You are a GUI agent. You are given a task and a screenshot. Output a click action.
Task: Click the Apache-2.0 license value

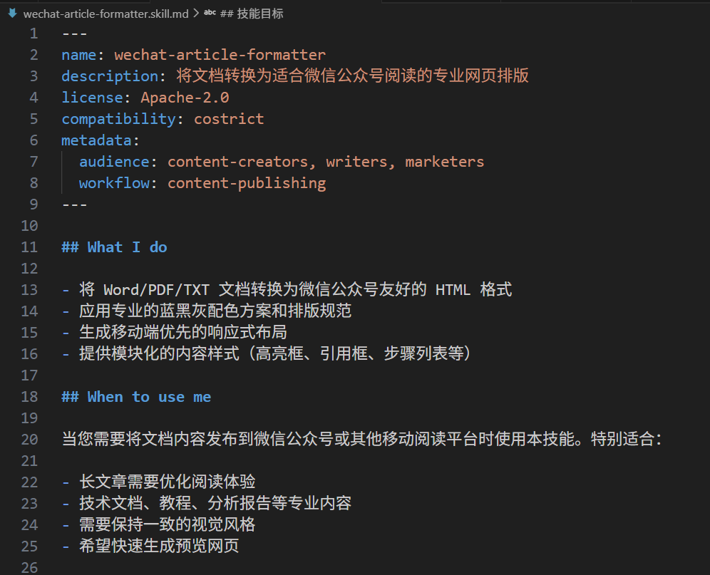pos(185,97)
